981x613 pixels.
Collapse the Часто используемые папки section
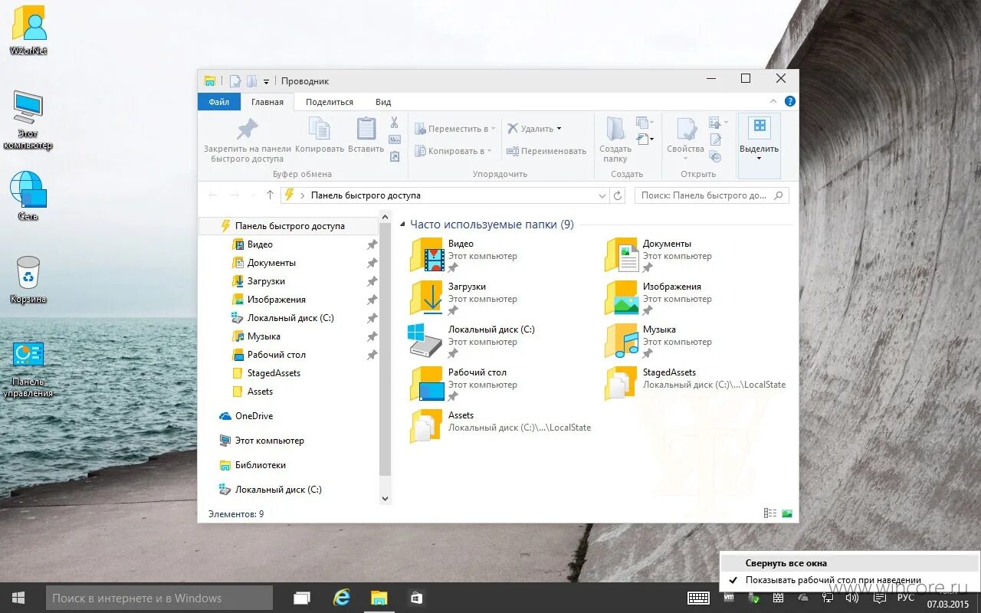pyautogui.click(x=402, y=224)
